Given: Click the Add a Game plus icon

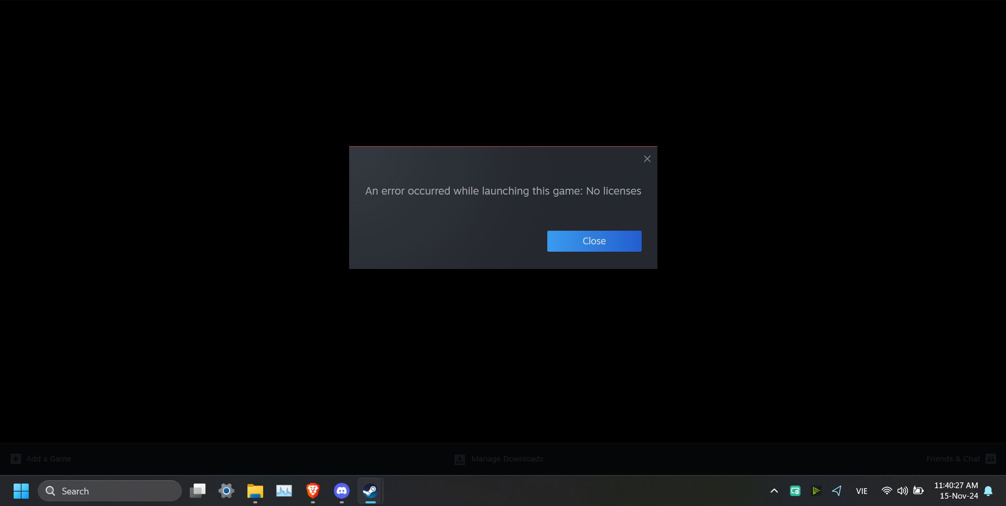Looking at the screenshot, I should pos(16,458).
